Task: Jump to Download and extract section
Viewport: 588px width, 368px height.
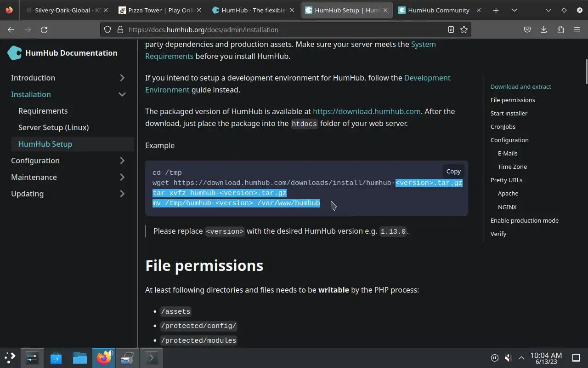Action: 520,86
